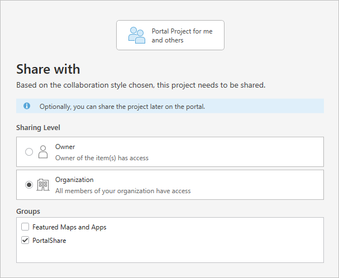Click the 'Organization' sharing level label
This screenshot has width=339, height=278.
pos(74,180)
